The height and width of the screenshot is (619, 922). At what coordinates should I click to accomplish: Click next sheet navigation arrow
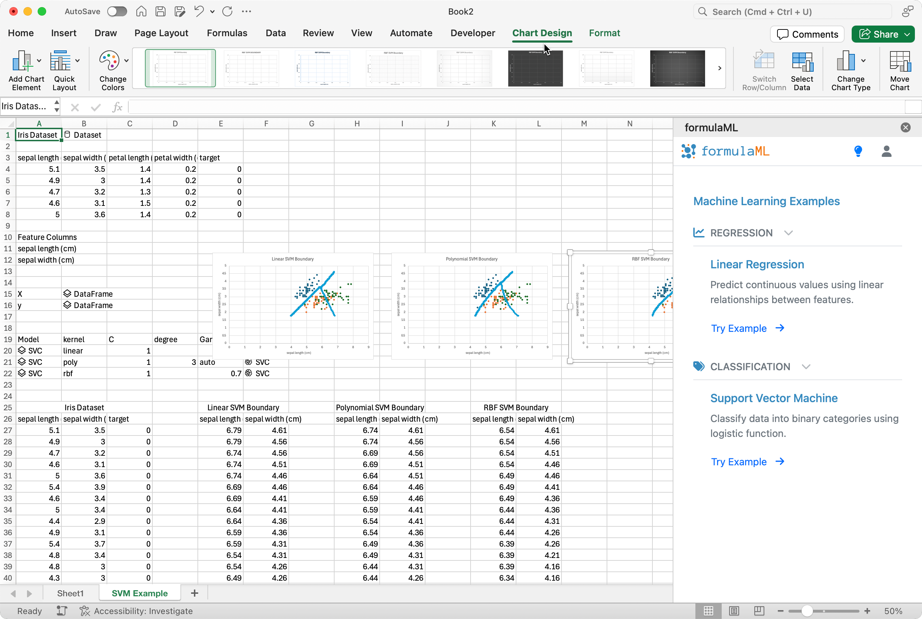29,593
